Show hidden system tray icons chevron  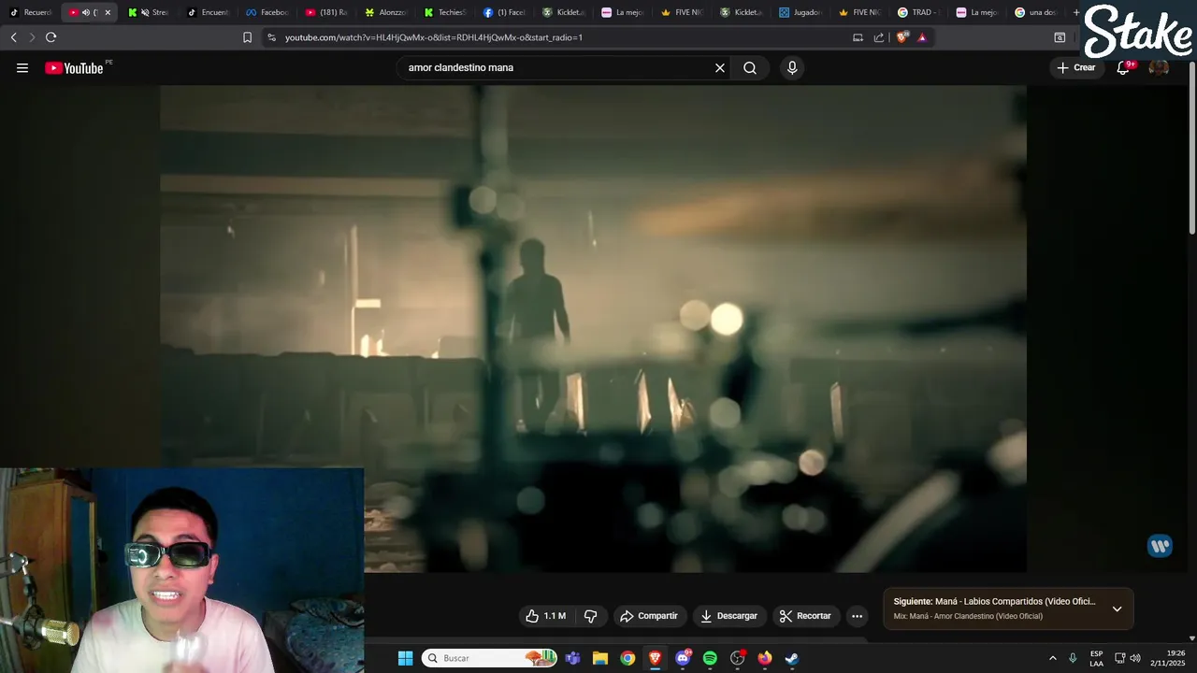coord(1052,658)
